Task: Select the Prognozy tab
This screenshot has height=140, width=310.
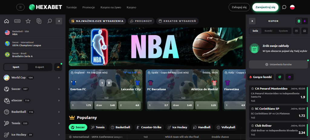Action: [141, 21]
